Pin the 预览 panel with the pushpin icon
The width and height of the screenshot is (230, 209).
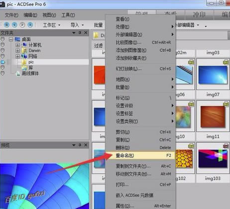coord(80,145)
